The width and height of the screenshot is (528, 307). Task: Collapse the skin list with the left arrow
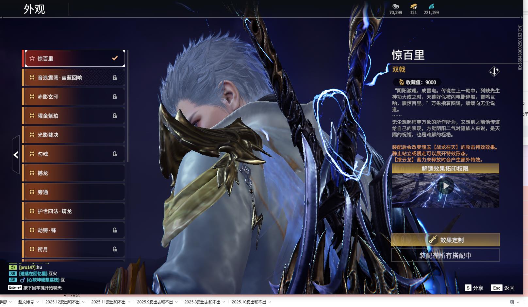coord(16,155)
